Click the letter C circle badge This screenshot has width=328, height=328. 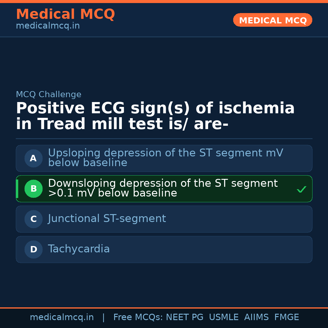tap(33, 219)
